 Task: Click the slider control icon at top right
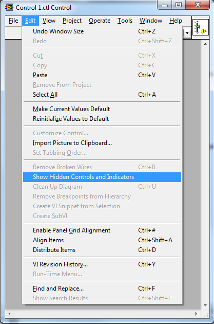(201, 27)
